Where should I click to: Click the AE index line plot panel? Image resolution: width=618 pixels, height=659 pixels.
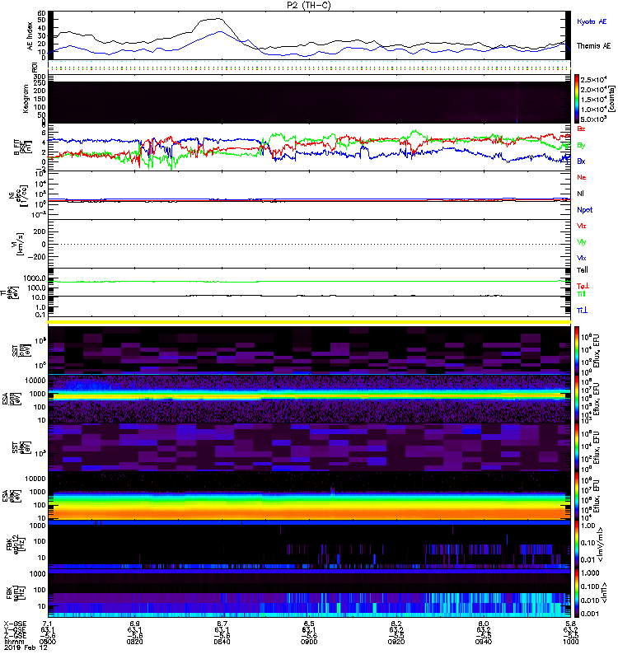click(x=309, y=35)
